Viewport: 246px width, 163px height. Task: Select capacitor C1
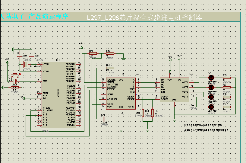(20, 56)
